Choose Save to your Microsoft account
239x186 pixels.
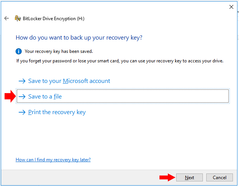(69, 81)
